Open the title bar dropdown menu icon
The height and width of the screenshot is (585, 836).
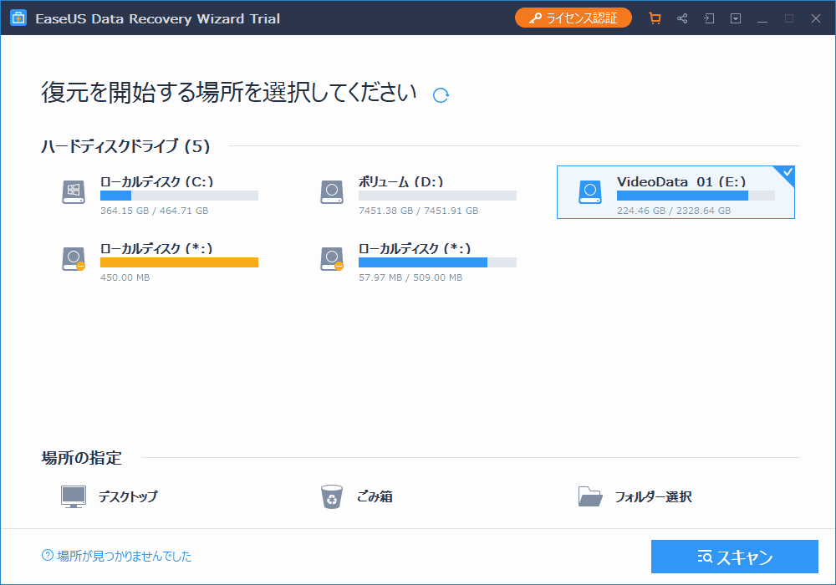coord(736,18)
